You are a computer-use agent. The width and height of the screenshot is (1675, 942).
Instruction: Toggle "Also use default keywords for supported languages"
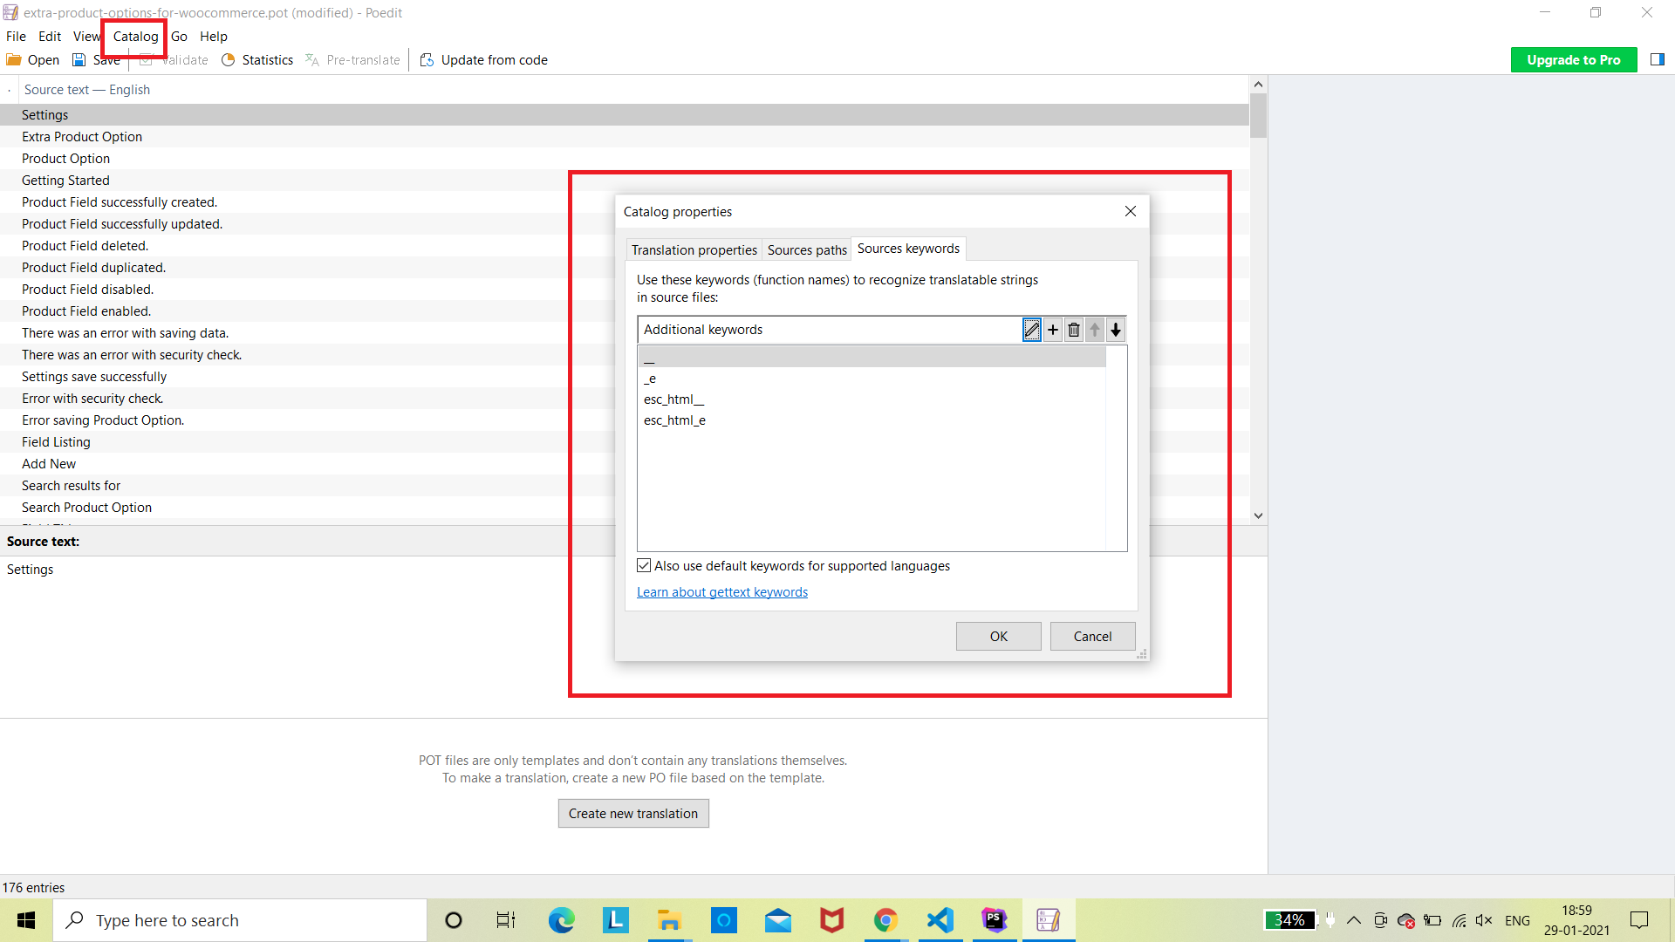pos(644,566)
